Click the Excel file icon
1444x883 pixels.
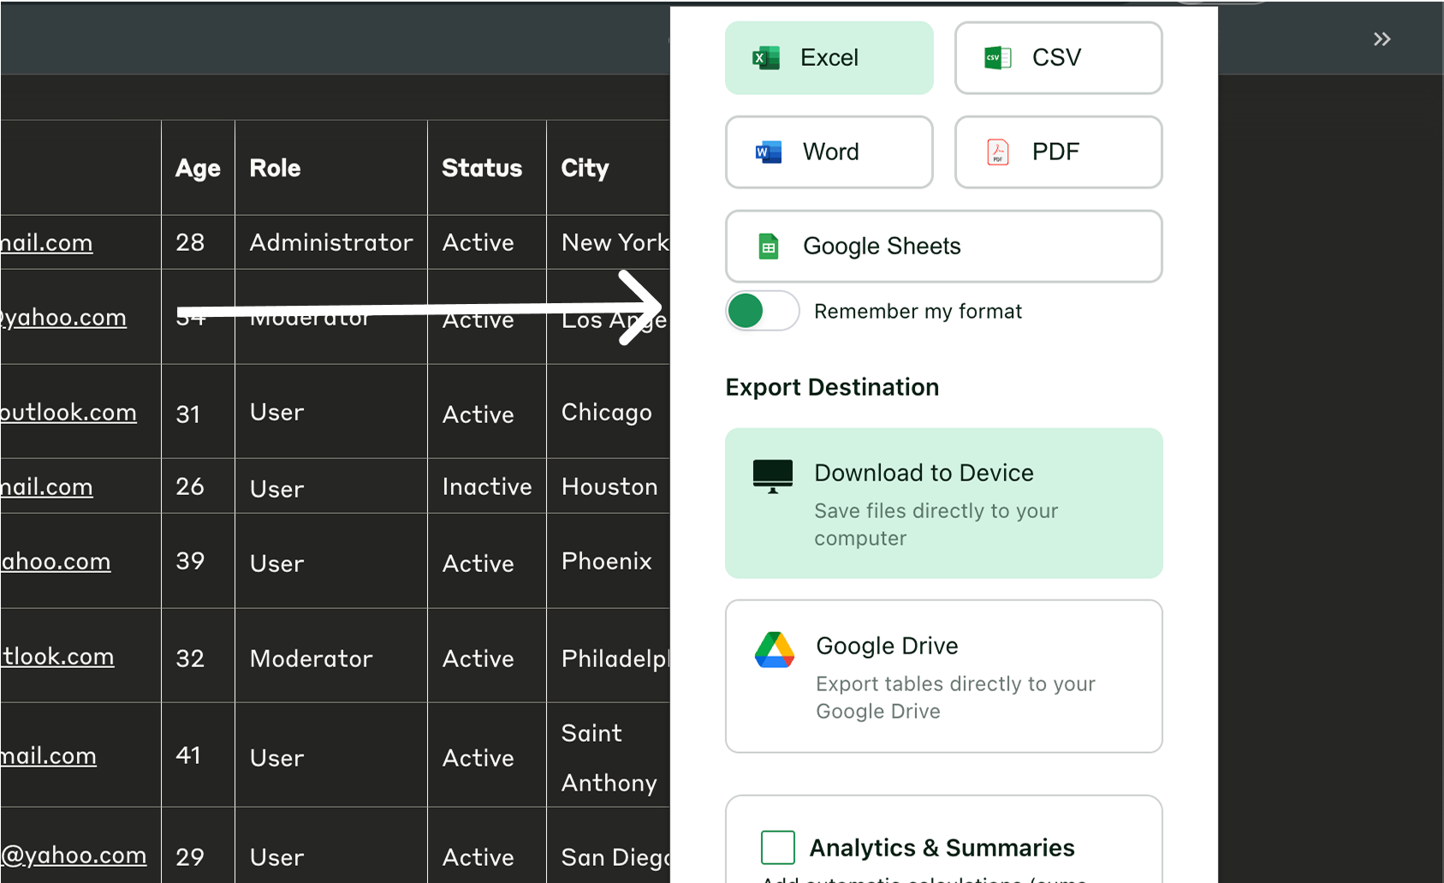click(766, 57)
